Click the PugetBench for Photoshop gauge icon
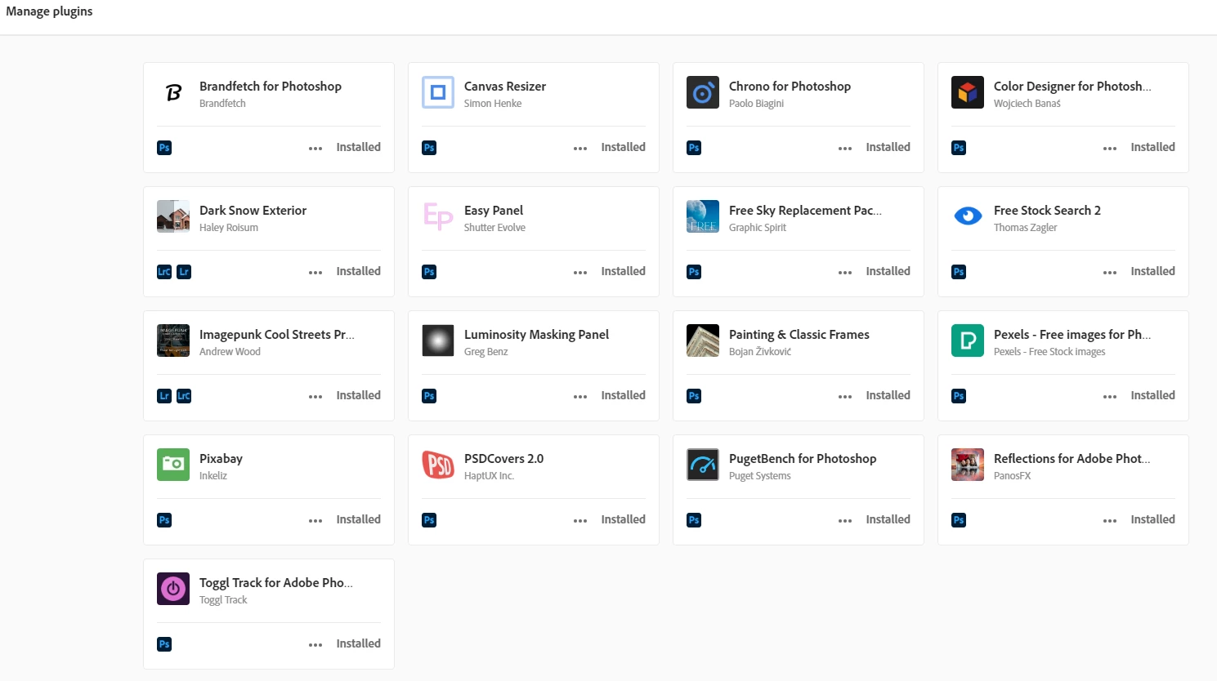Screen dimensions: 1217x681 703,465
